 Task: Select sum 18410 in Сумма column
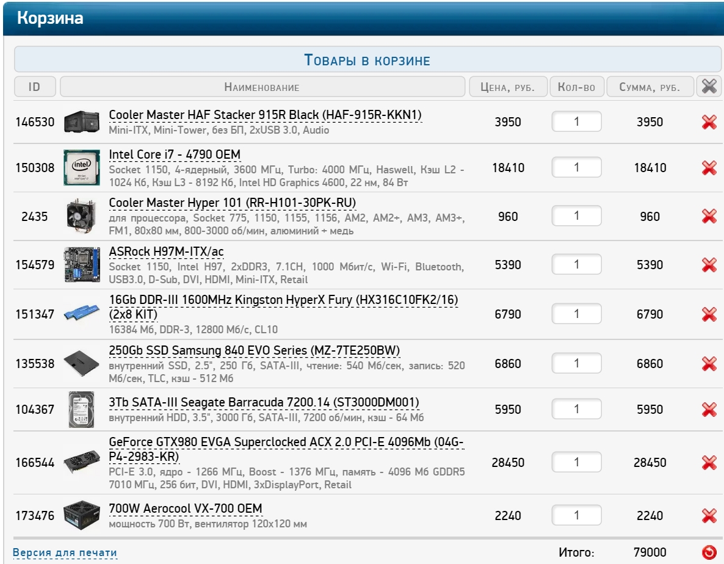point(650,168)
